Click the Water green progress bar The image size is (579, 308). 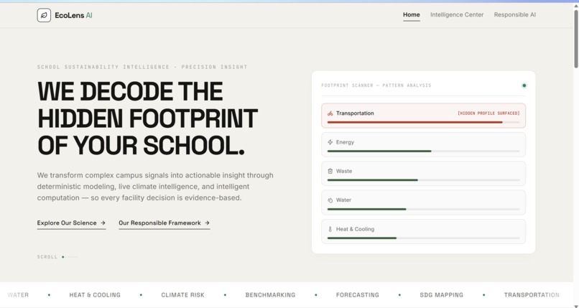click(x=366, y=209)
